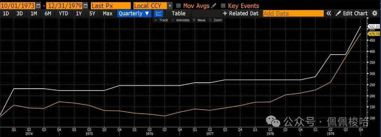Select the 6M range tab
Viewport: 381px width, 137px height.
click(48, 14)
